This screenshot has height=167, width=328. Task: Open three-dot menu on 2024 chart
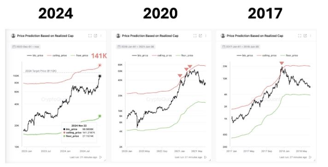point(101,36)
